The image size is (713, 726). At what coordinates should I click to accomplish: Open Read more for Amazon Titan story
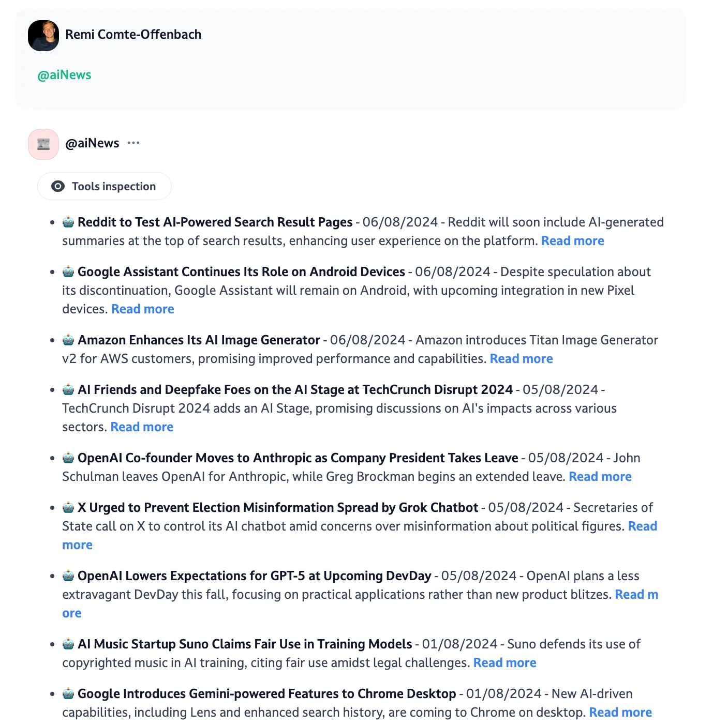[x=522, y=359]
